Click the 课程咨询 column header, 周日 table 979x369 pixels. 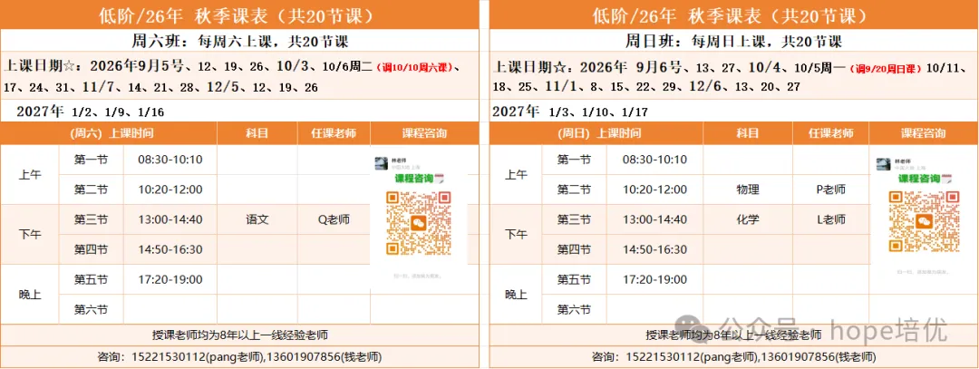923,133
